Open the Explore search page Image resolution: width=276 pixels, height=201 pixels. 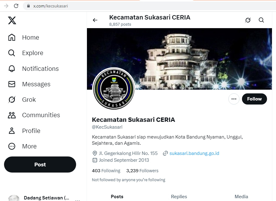pyautogui.click(x=26, y=53)
